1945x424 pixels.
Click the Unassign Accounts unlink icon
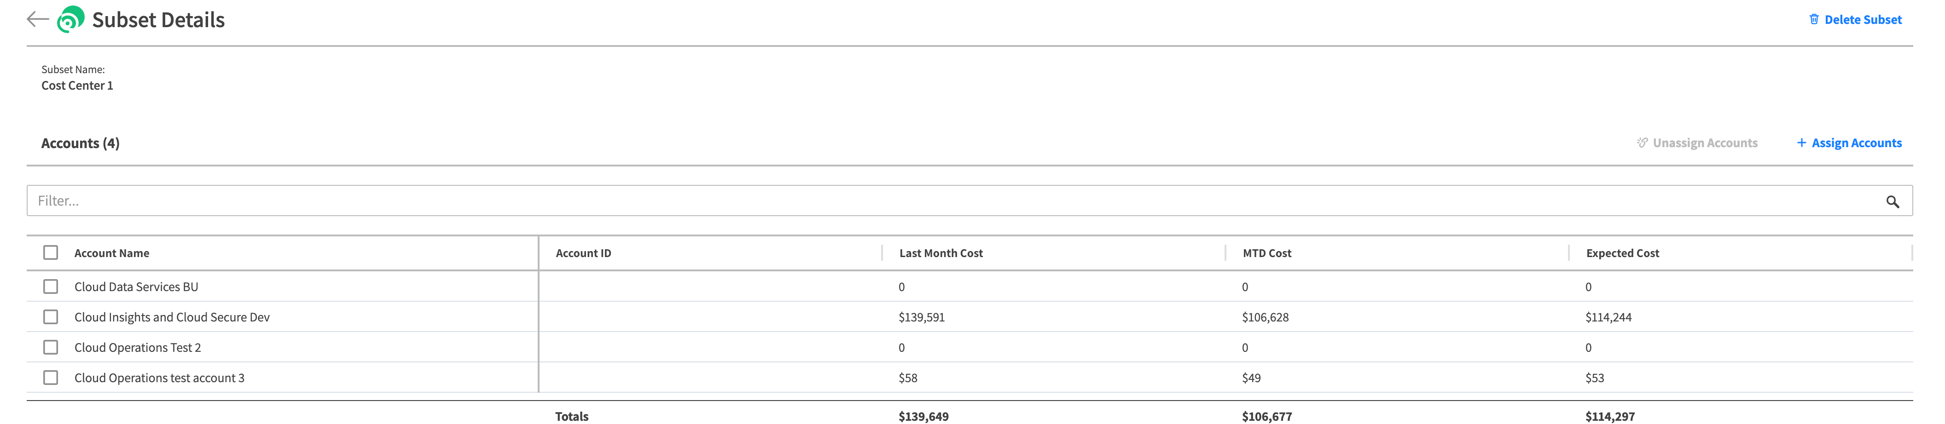click(1642, 143)
